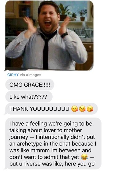
Task: Click the crying-laughing emoji in the long message
Action: pos(84,157)
